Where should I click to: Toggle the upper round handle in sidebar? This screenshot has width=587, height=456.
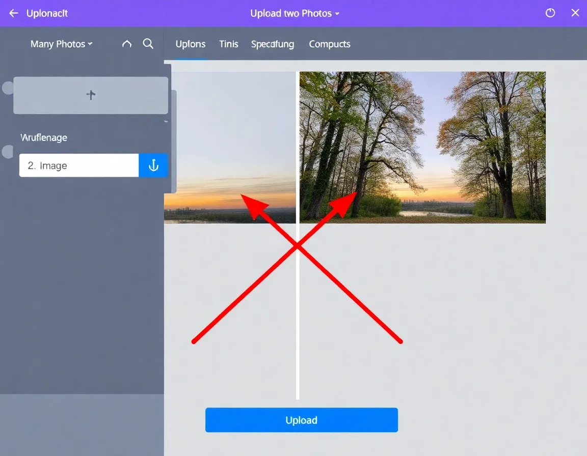pos(8,88)
